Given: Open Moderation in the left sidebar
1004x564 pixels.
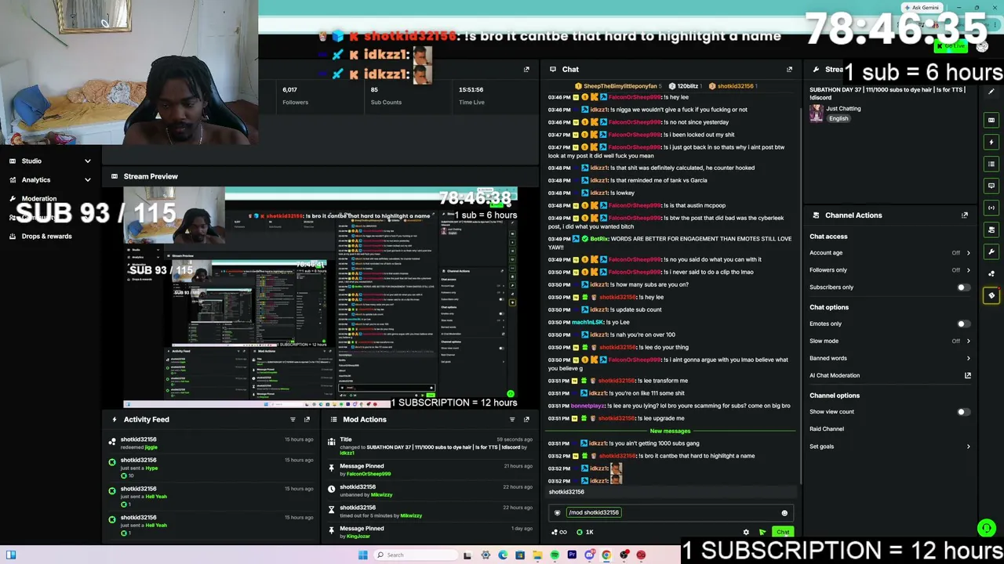Looking at the screenshot, I should (39, 199).
